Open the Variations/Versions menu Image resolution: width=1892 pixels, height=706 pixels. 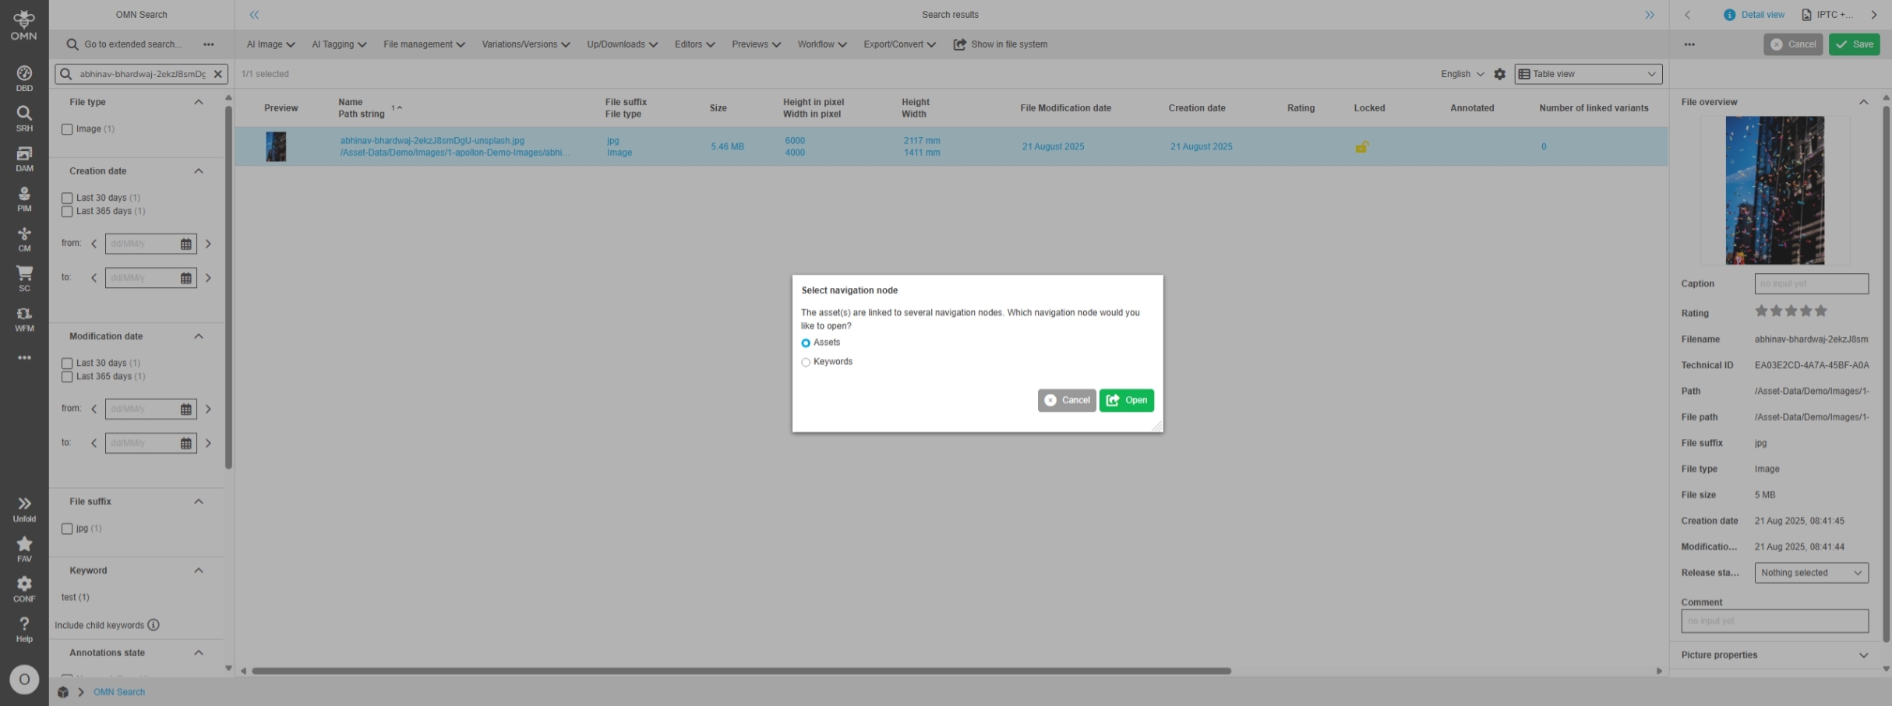(x=526, y=44)
